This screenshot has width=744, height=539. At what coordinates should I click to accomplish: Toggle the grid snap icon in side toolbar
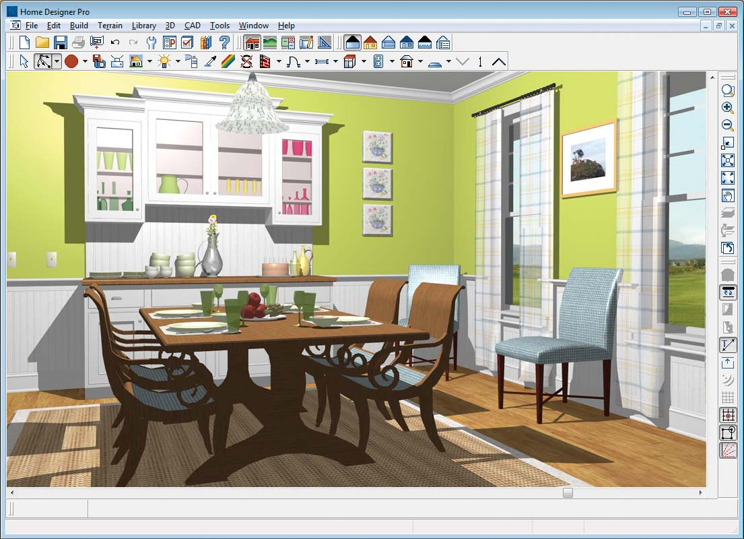727,415
